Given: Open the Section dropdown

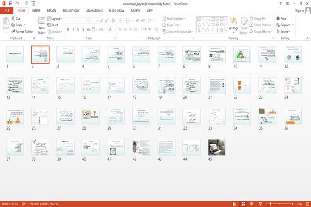Looking at the screenshot, I should pyautogui.click(x=55, y=32).
